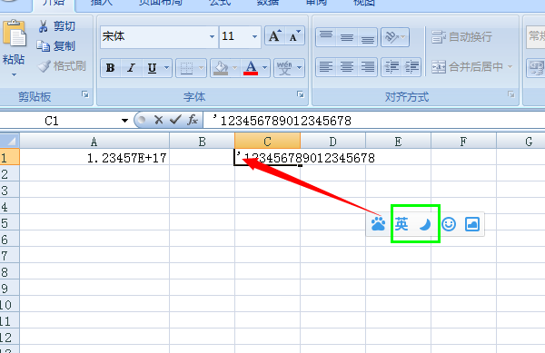Open the 插入 ribbon tab
The width and height of the screenshot is (545, 353).
click(102, 3)
